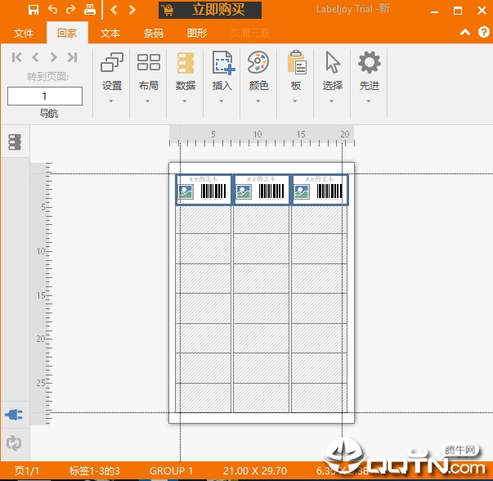Open the 先进 (Advanced) gear tool
Image resolution: width=493 pixels, height=481 pixels.
click(x=370, y=71)
